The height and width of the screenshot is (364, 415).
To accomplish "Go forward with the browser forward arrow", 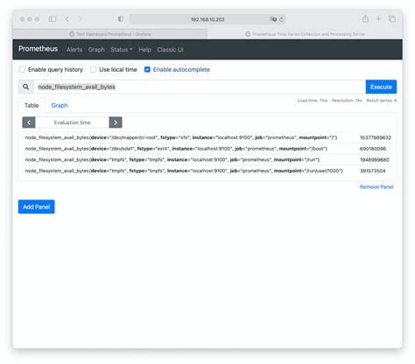I will click(80, 19).
